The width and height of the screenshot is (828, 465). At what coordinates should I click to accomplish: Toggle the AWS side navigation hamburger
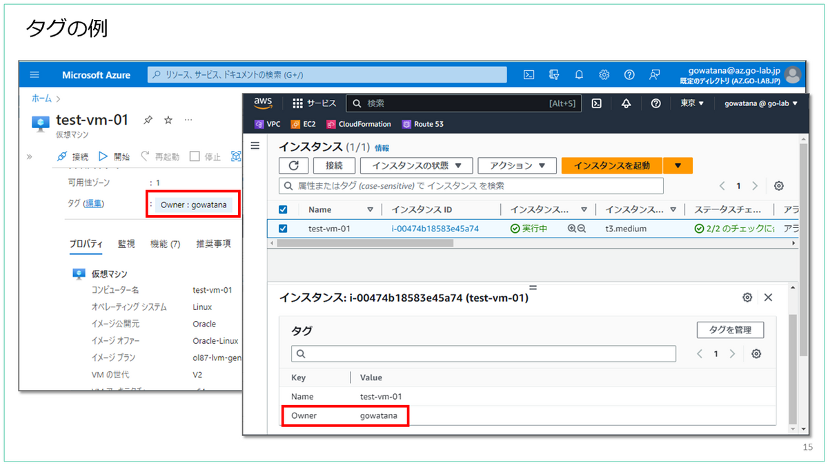point(255,145)
